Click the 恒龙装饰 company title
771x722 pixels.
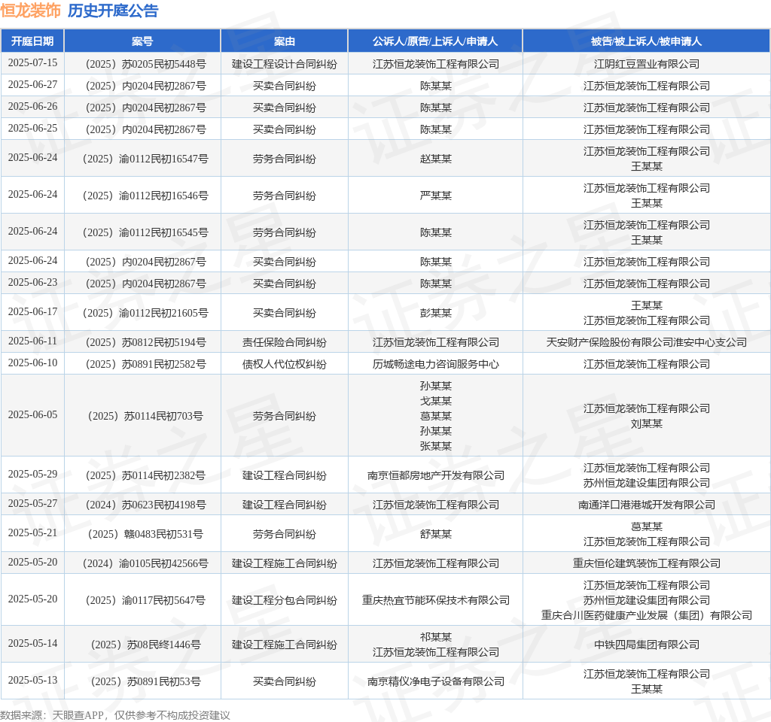pyautogui.click(x=30, y=11)
